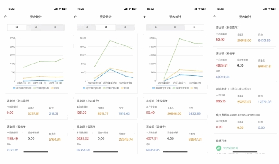Open green store icon beside 2025年03月
This screenshot has height=164, width=279.
(219, 148)
